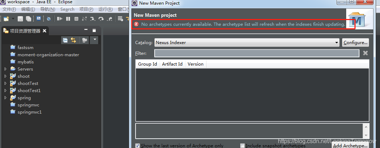
Task: Expand the Servers tree node
Action: click(6, 69)
